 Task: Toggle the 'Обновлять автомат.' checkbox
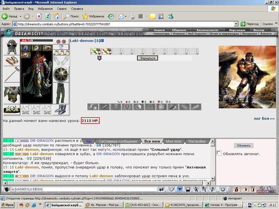[219, 153]
